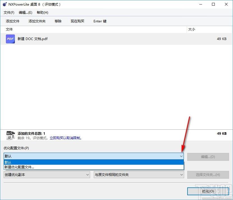
Task: Click the 49 KB size cell in file row
Action: pyautogui.click(x=221, y=39)
